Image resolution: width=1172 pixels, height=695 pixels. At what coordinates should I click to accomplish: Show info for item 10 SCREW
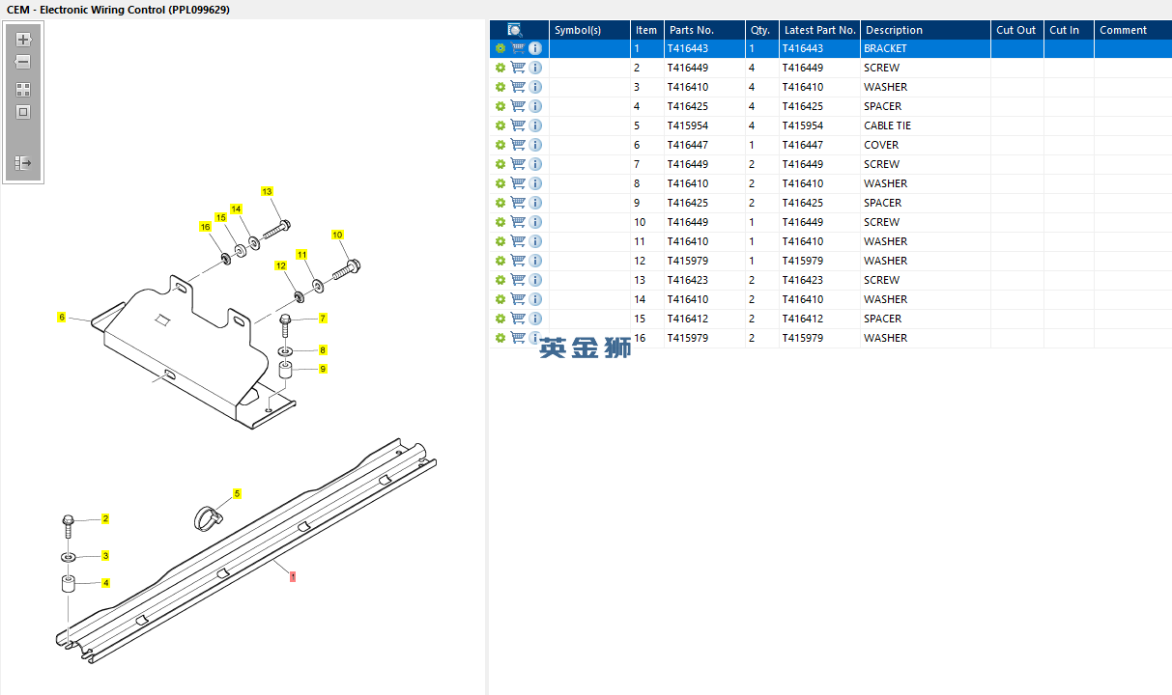pyautogui.click(x=535, y=222)
